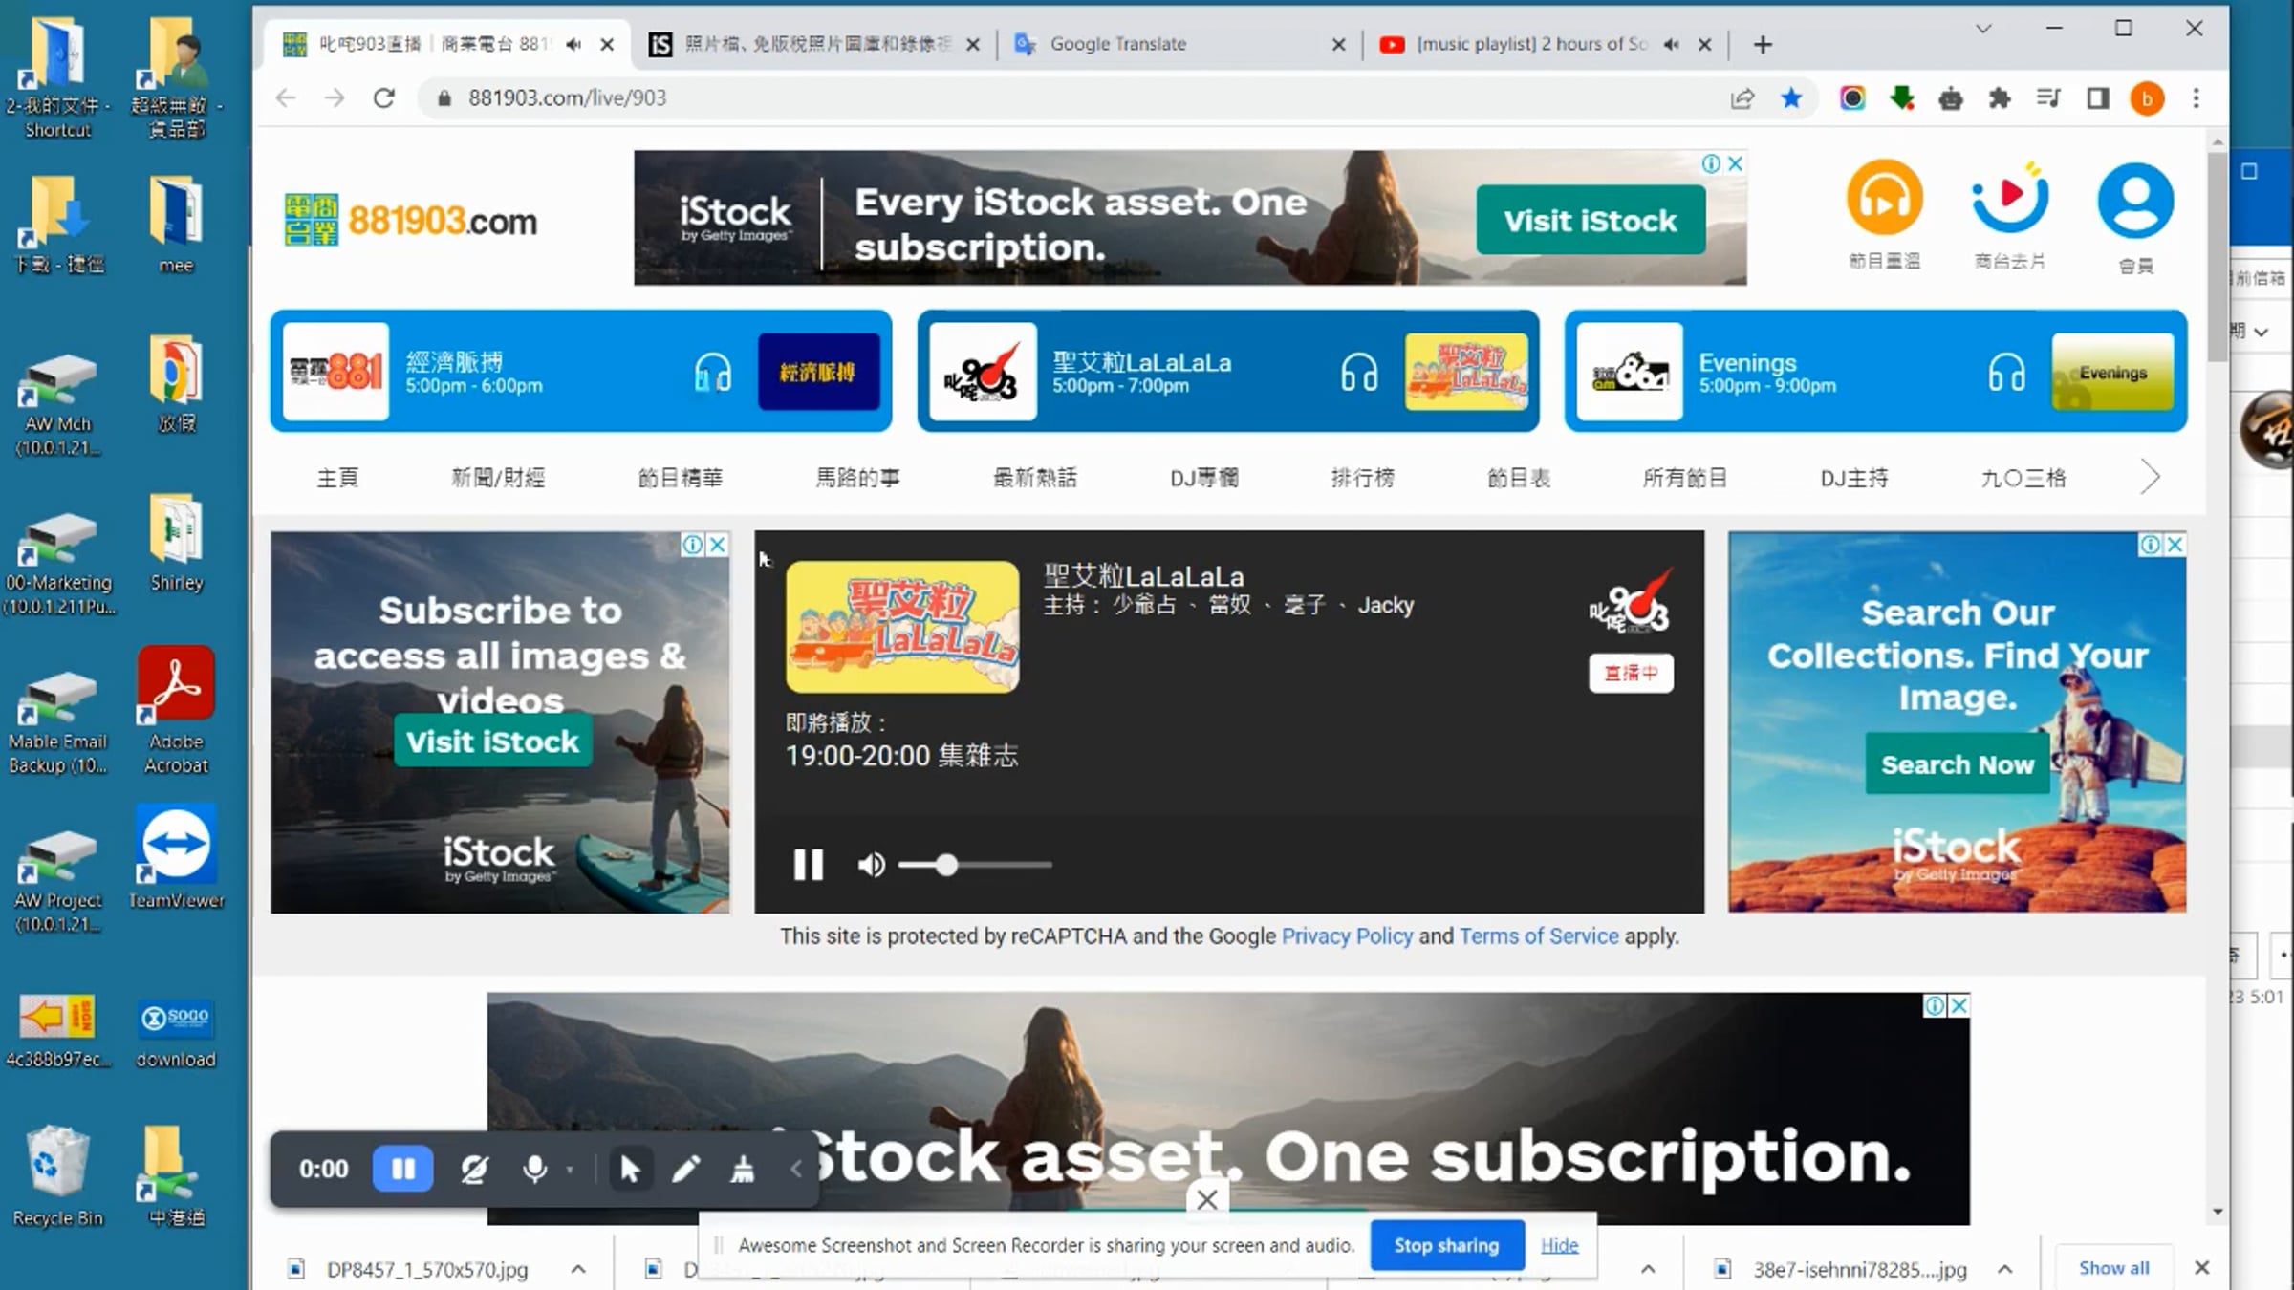Select the recorder pen annotation tool
This screenshot has height=1290, width=2294.
click(x=685, y=1169)
